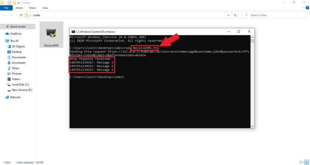Screen dimensions: 310x165
Task: Click 'Http response received:' text
Action: click(91, 59)
